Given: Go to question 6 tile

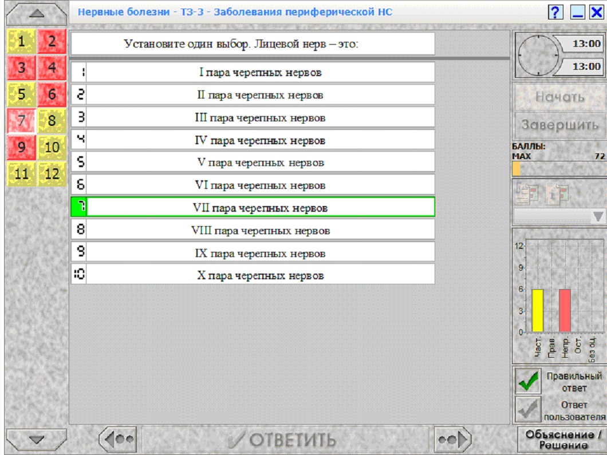Looking at the screenshot, I should pos(52,94).
